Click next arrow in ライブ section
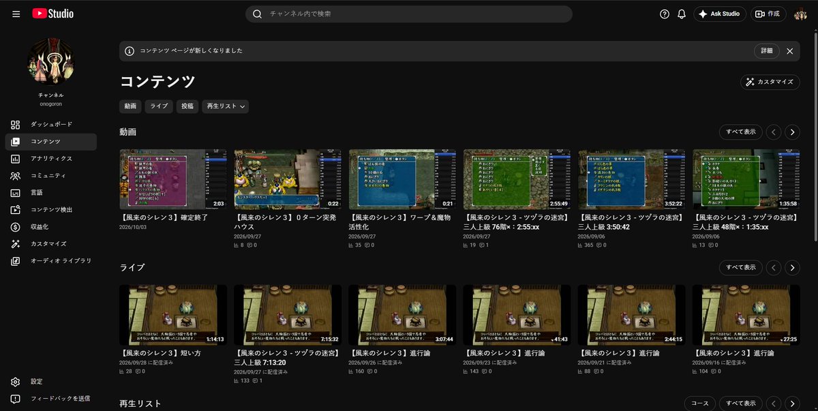The height and width of the screenshot is (411, 818). pos(792,268)
